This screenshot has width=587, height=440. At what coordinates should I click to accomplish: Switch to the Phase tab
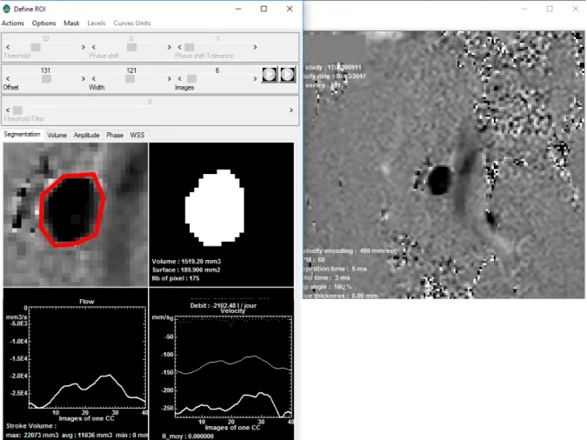click(115, 135)
